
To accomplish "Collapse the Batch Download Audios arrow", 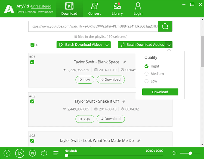I will 169,45.
